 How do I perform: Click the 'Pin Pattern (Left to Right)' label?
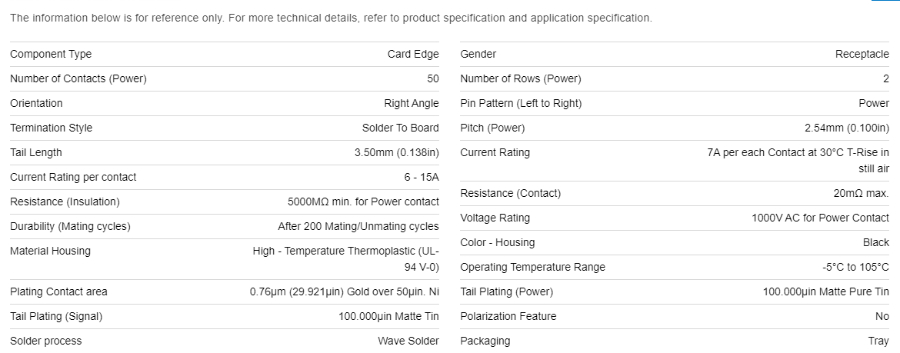[x=521, y=103]
